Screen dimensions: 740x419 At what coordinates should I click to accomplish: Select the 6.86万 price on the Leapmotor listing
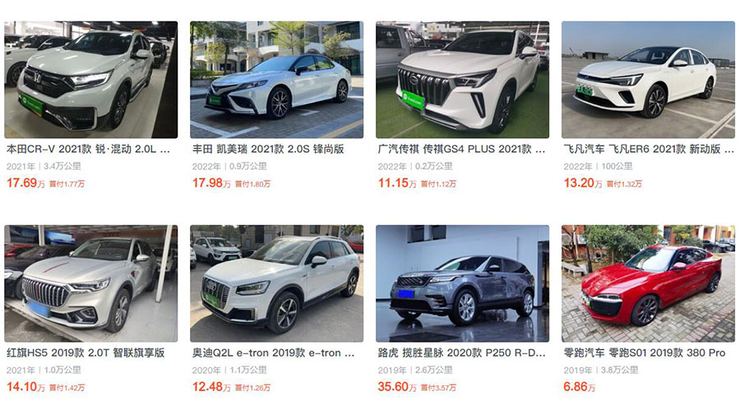[579, 387]
